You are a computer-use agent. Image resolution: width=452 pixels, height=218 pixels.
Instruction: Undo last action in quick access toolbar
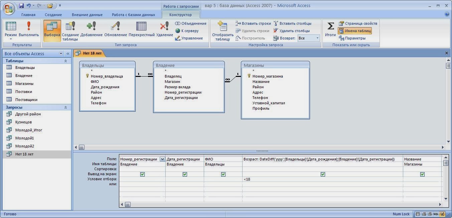click(29, 6)
